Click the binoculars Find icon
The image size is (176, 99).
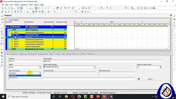pyautogui.click(x=48, y=12)
